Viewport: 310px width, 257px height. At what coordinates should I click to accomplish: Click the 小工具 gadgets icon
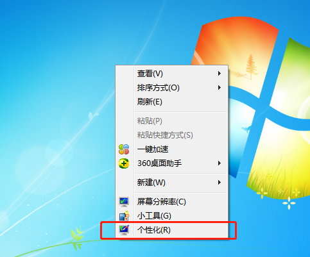[124, 216]
